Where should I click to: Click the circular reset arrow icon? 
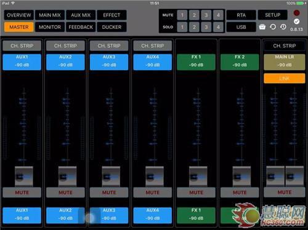(273, 27)
